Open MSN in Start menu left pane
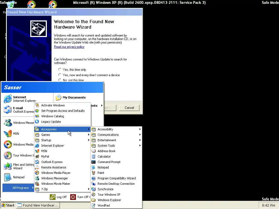Viewport: 279px width, 209px height. pos(19,133)
